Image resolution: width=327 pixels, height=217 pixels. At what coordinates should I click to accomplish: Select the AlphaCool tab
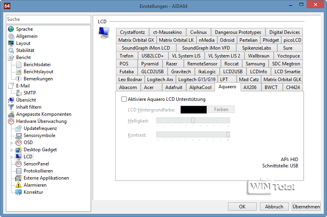click(x=200, y=87)
